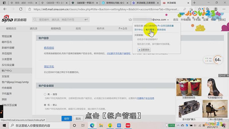This screenshot has width=229, height=129.
Task: Open the yellow-green music app on taskbar
Action: [110, 126]
